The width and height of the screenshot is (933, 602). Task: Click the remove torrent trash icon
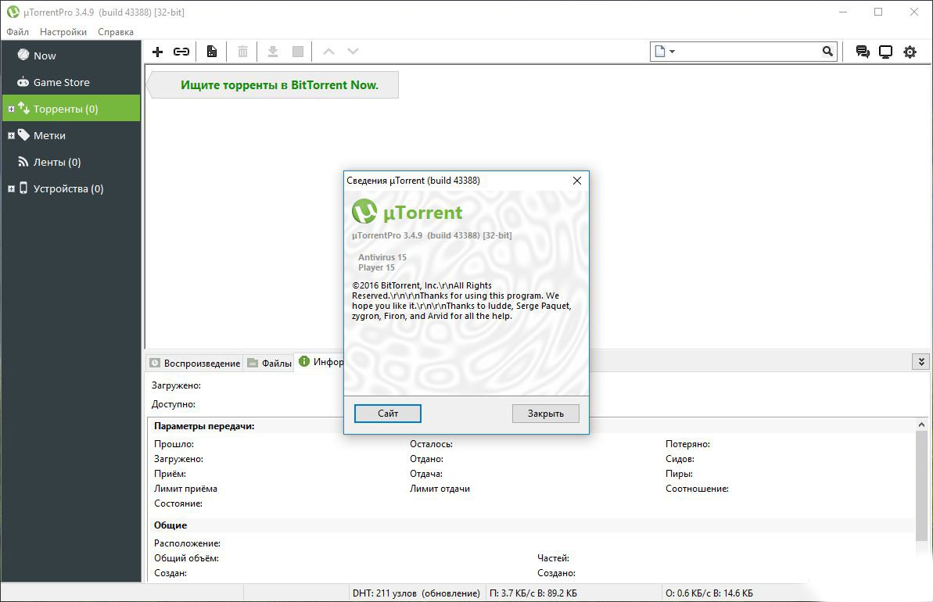point(242,52)
